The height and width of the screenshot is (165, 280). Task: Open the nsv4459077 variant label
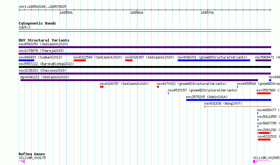268,110
